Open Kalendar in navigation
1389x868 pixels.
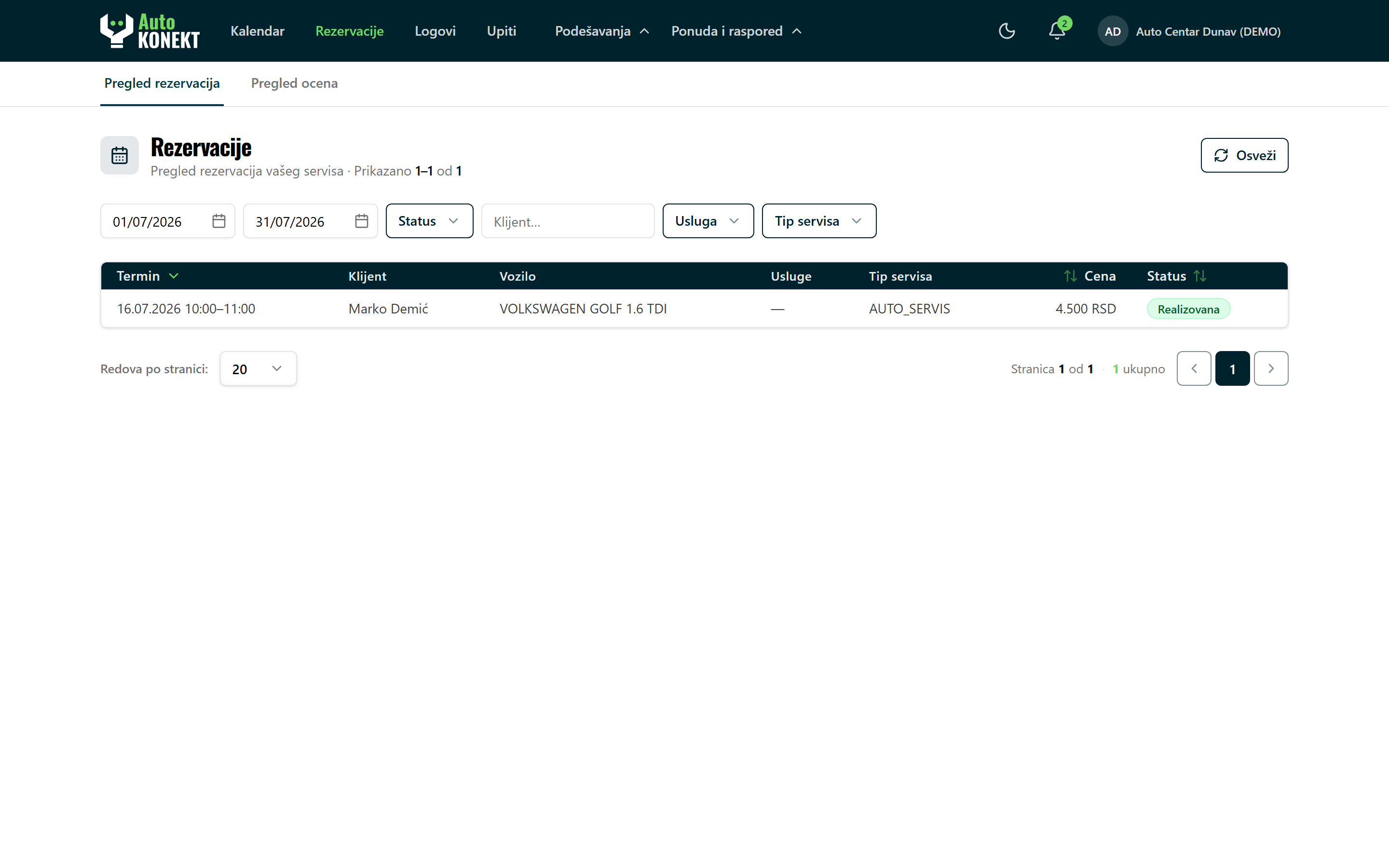pos(257,31)
